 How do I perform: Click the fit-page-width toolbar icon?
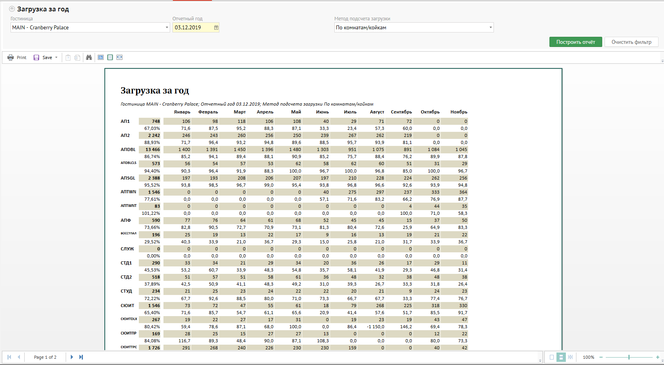click(120, 58)
